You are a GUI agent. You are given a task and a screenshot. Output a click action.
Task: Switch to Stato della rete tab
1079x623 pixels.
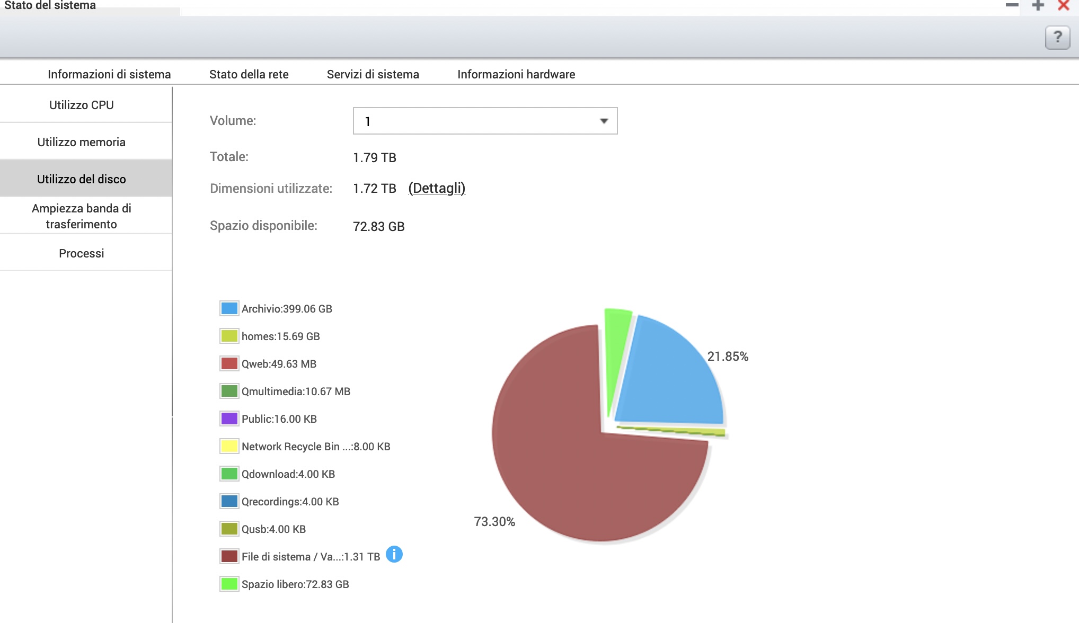click(x=249, y=74)
